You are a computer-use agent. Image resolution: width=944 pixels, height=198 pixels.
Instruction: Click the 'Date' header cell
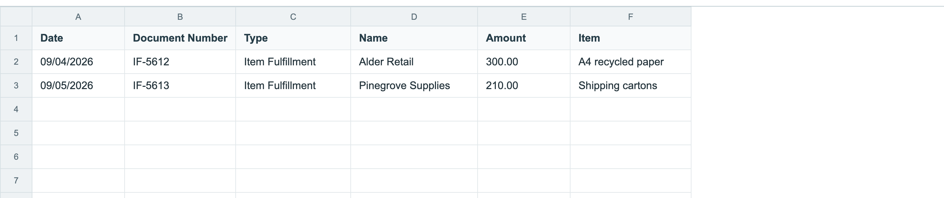click(x=78, y=38)
